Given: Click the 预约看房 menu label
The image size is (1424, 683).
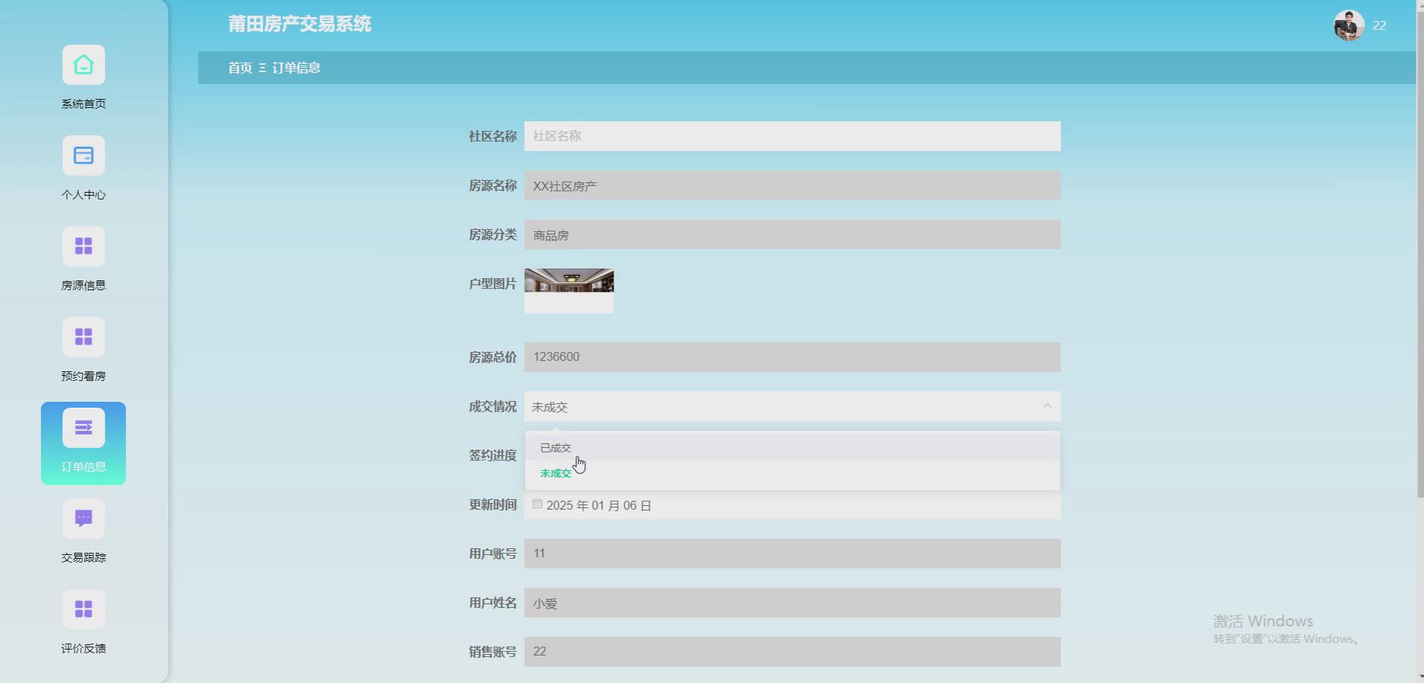Looking at the screenshot, I should 83,376.
